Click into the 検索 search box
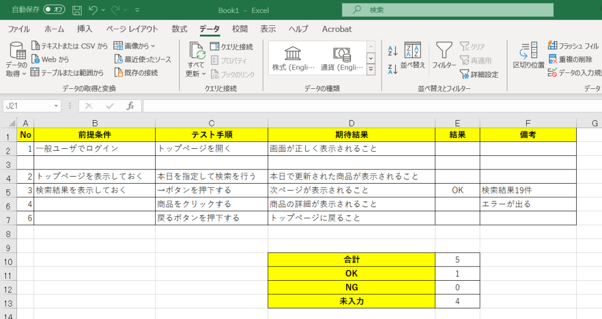The image size is (602, 319). click(447, 10)
